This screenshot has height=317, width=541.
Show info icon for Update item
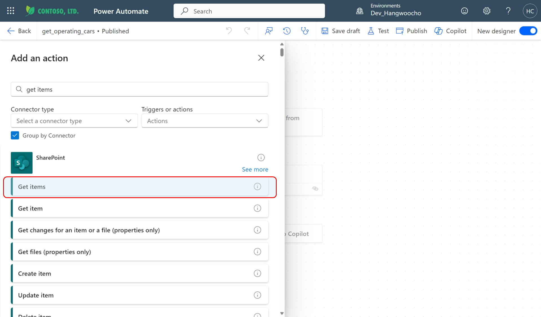[x=257, y=295]
